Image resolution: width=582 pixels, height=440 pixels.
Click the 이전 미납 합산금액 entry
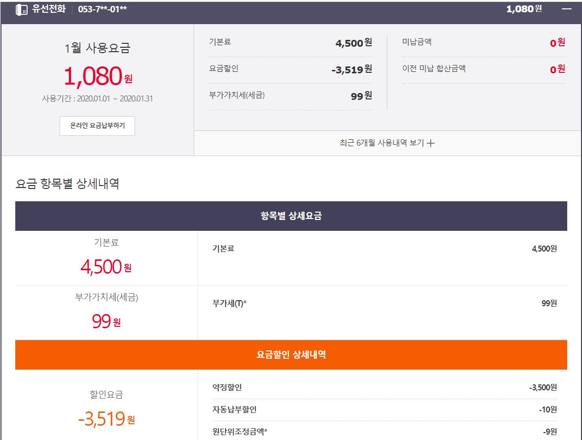[483, 69]
